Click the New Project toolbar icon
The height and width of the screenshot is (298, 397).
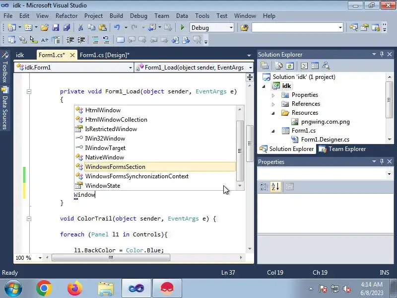(11, 27)
